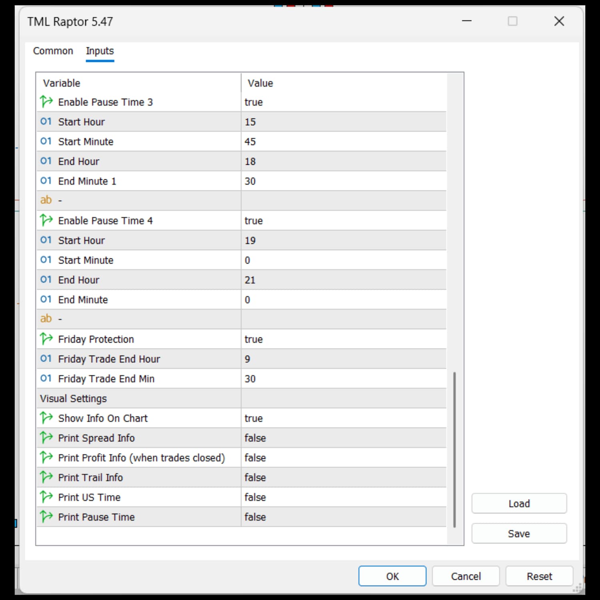This screenshot has width=600, height=600.
Task: Click the integer icon of End Minute valued 0
Action: click(x=46, y=299)
